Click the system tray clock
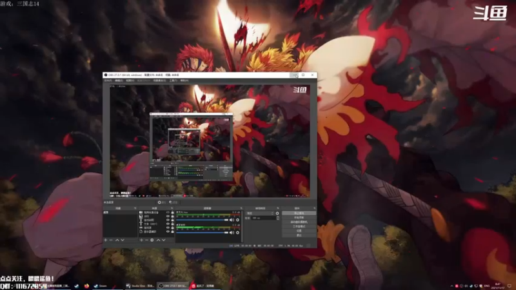The image size is (516, 290). coord(498,285)
